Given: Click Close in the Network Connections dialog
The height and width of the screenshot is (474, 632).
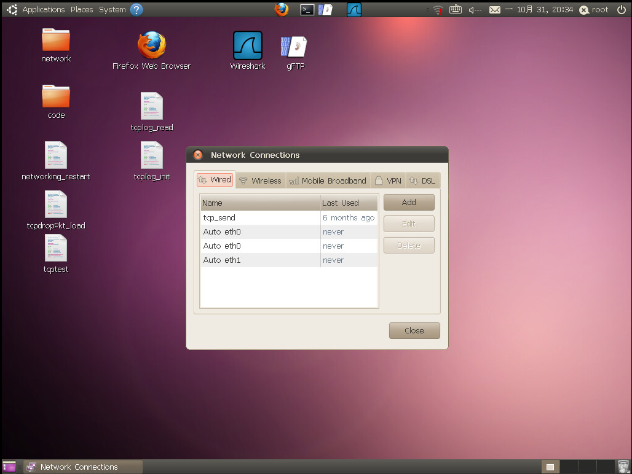Looking at the screenshot, I should tap(414, 330).
